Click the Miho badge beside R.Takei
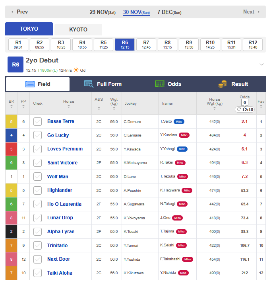The image size is (271, 285). (x=180, y=163)
